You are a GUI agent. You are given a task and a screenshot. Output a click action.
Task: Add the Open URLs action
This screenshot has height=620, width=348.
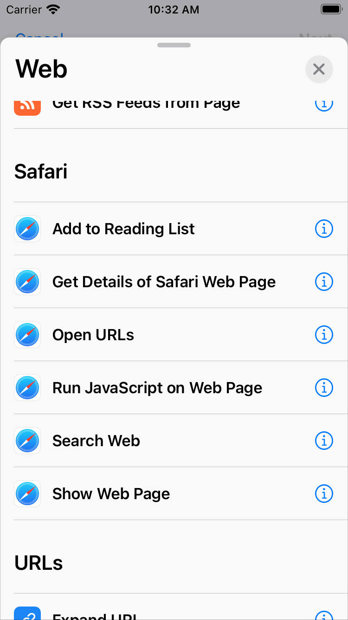coord(93,335)
